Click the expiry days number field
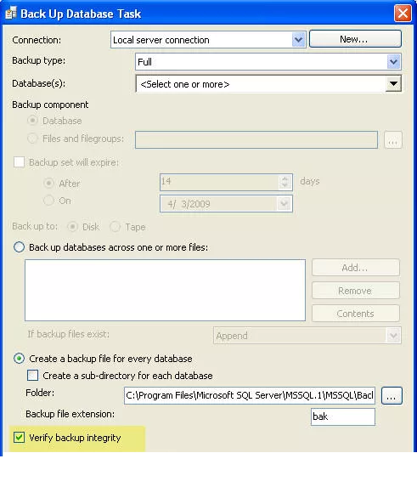Screen dimensions: 417x487 [219, 183]
